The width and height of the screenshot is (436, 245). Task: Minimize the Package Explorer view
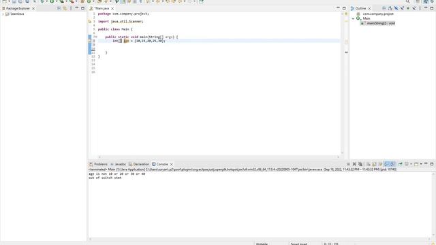(77, 8)
